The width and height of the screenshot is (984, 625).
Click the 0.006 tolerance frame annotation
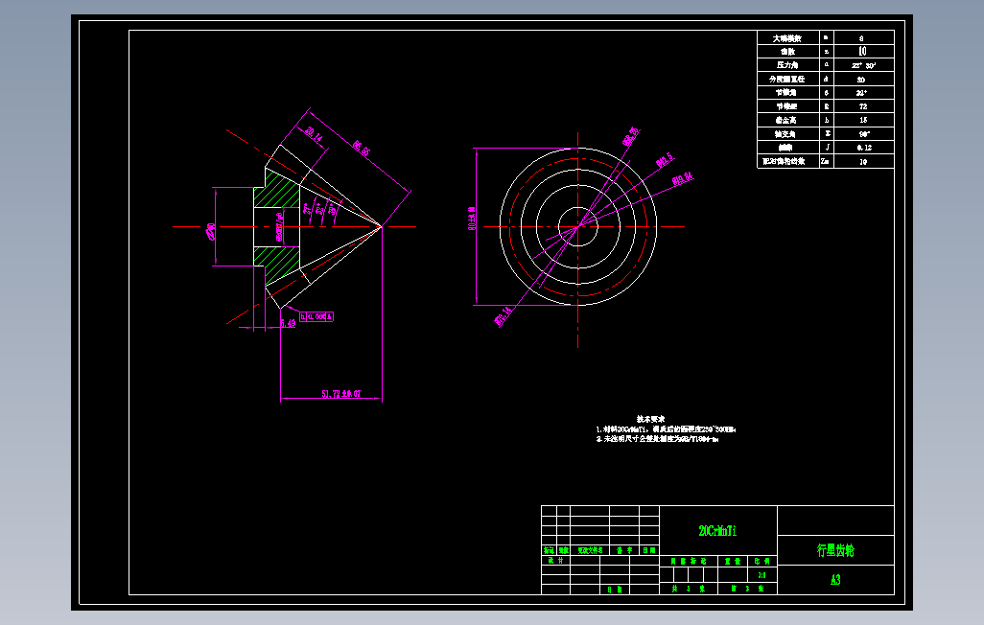(316, 317)
